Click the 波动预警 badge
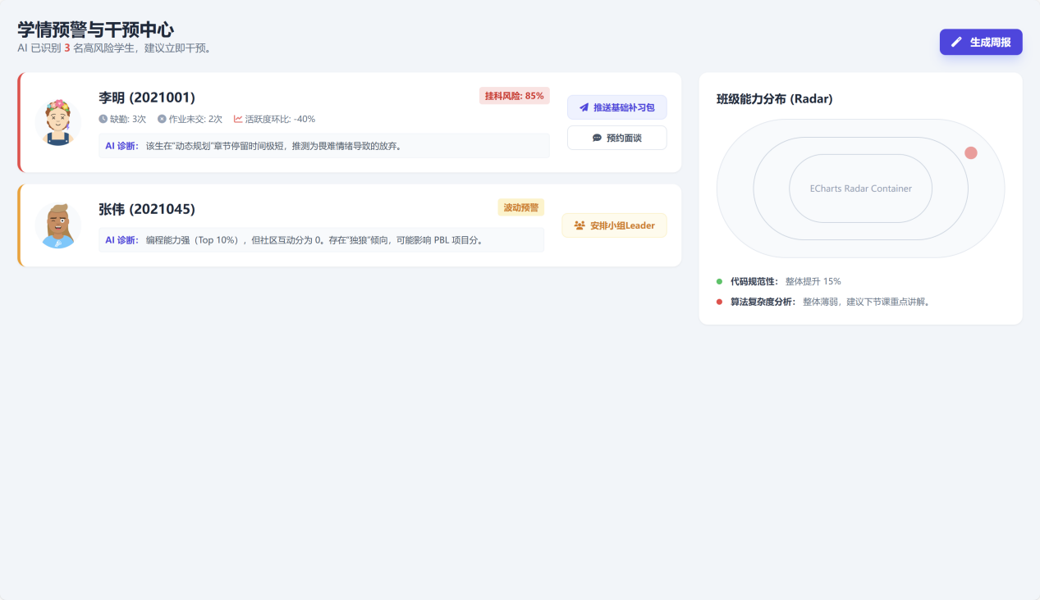Screen dimensions: 1040x600 tap(520, 207)
